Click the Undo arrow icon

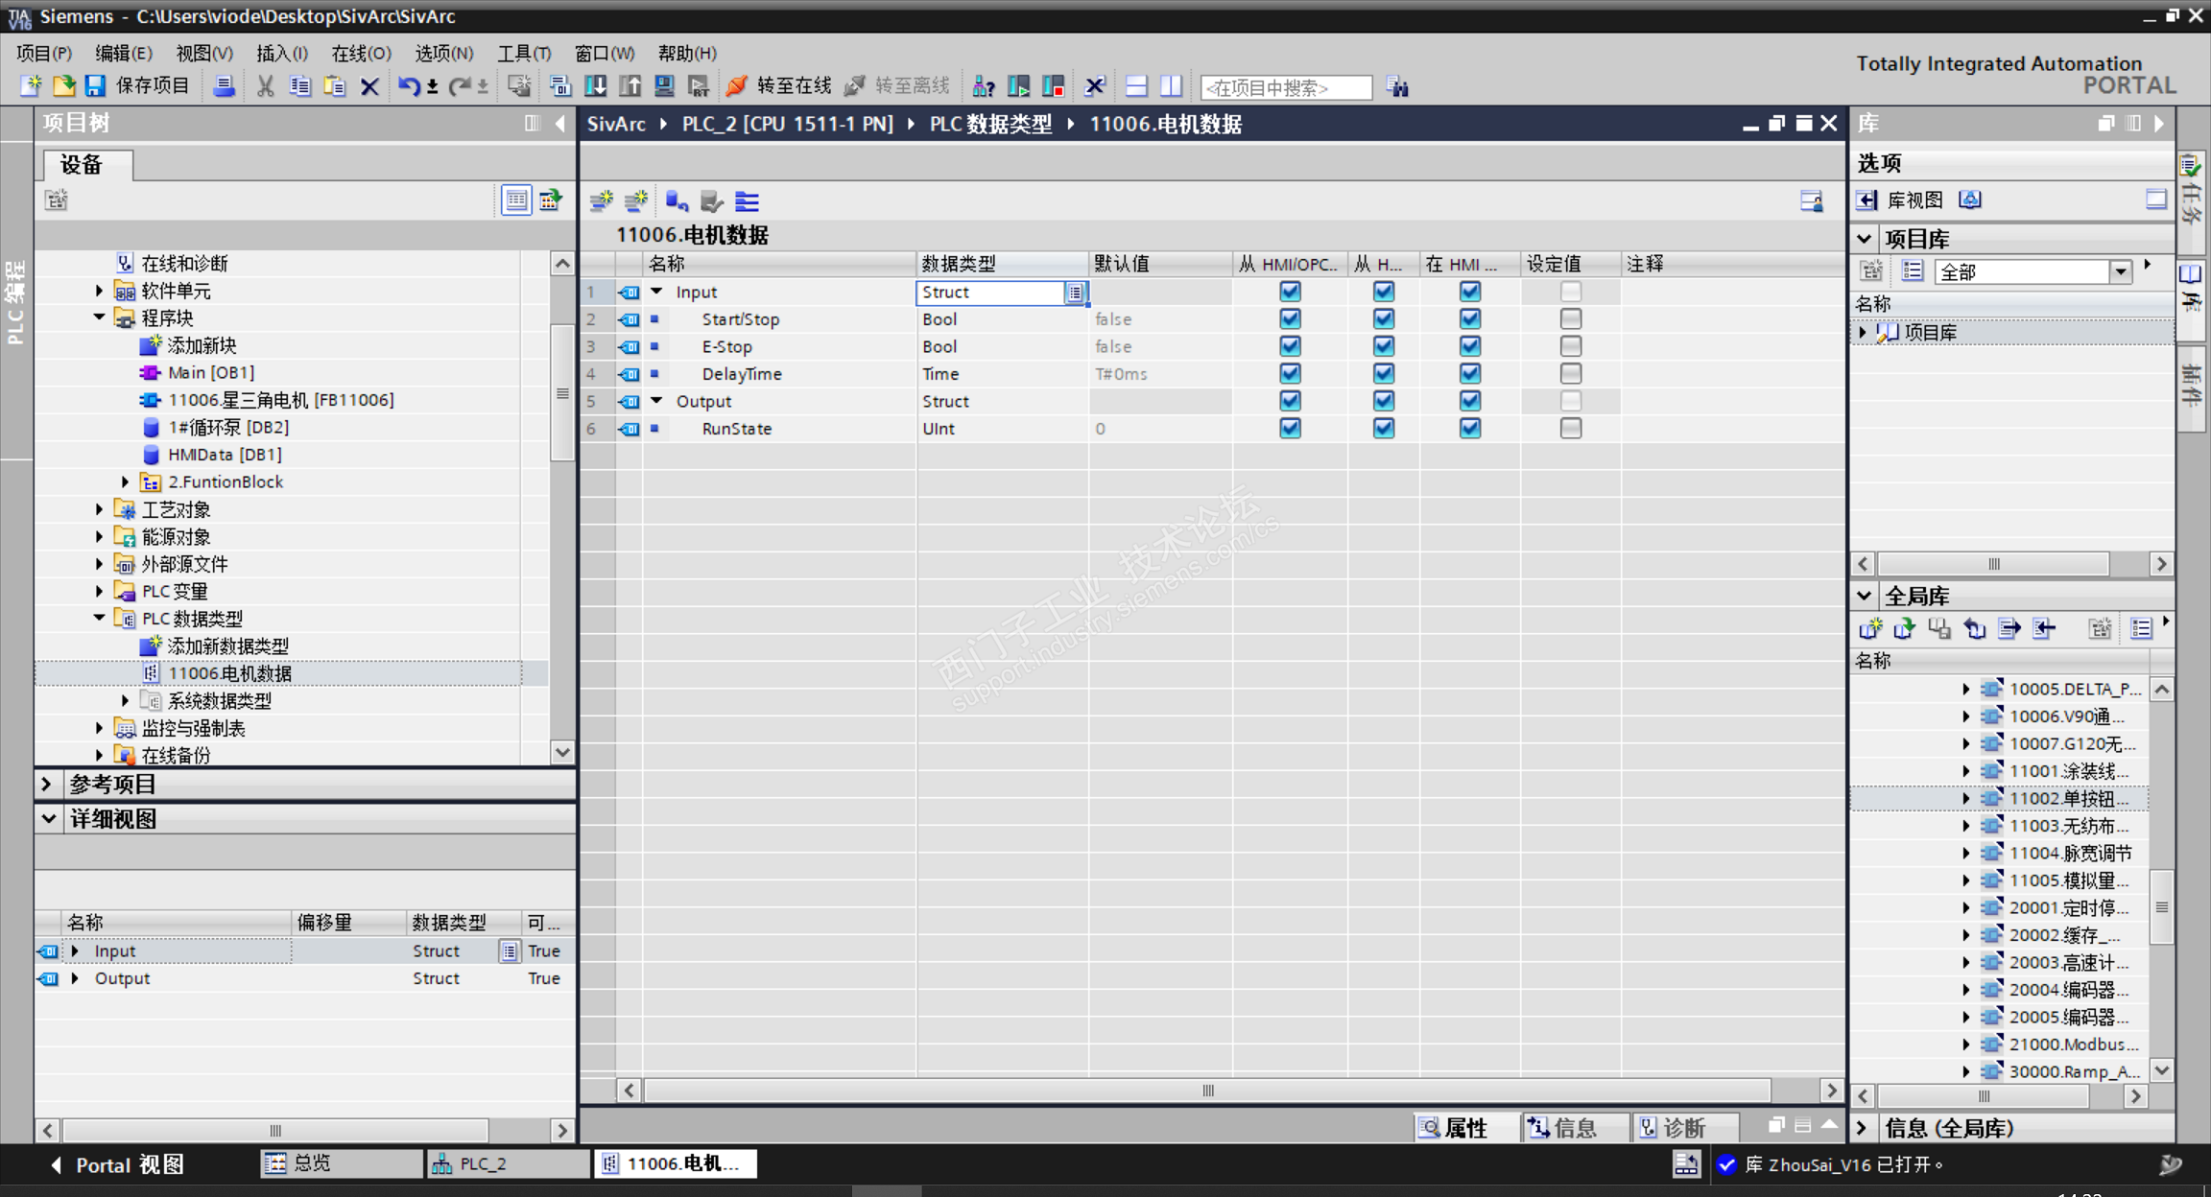[x=408, y=86]
